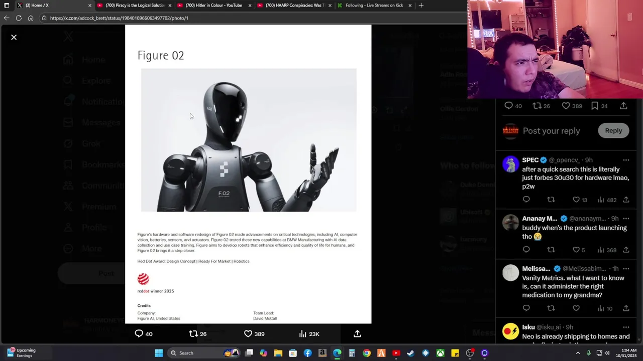Viewport: 643px width, 361px height.
Task: Click the share icon in right panel post actions
Action: coord(623,106)
